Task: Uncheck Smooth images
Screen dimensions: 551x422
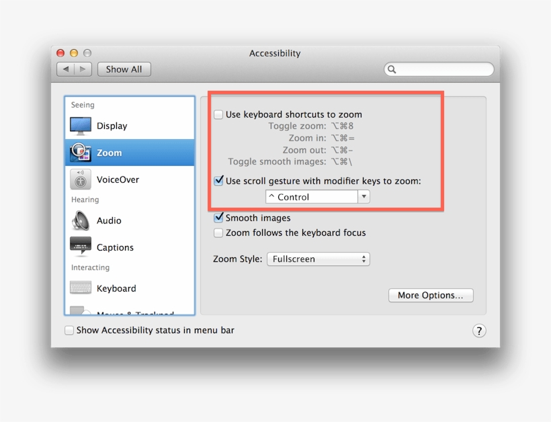Action: [218, 218]
